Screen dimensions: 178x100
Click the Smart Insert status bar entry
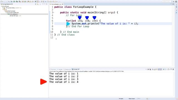(132, 99)
